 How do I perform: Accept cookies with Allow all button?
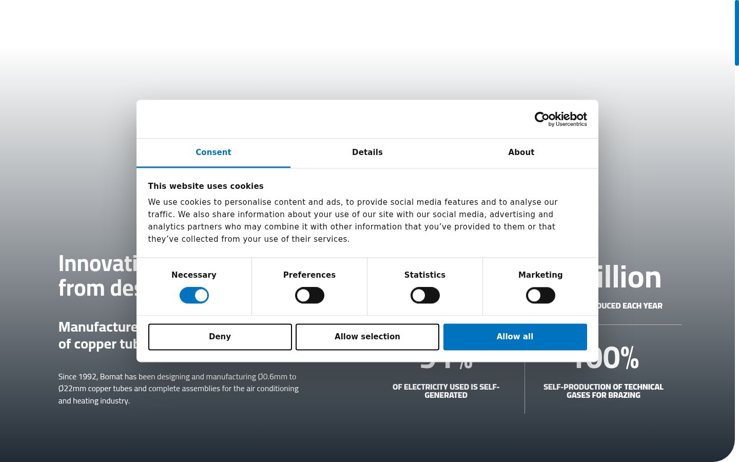pos(515,337)
